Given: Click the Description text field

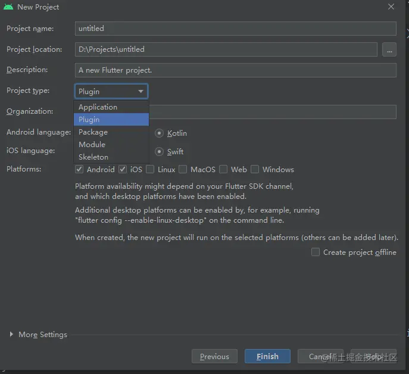Looking at the screenshot, I should 236,70.
